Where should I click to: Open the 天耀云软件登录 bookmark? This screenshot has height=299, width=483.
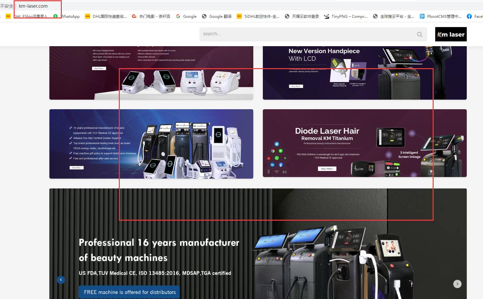(302, 16)
